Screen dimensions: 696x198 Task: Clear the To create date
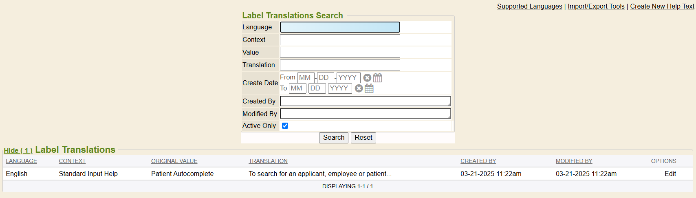tap(359, 88)
